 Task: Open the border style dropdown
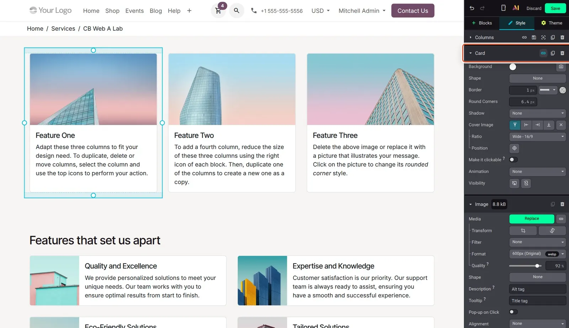tap(548, 90)
